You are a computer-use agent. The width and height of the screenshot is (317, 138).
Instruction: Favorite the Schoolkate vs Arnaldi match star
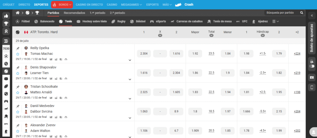18,93
